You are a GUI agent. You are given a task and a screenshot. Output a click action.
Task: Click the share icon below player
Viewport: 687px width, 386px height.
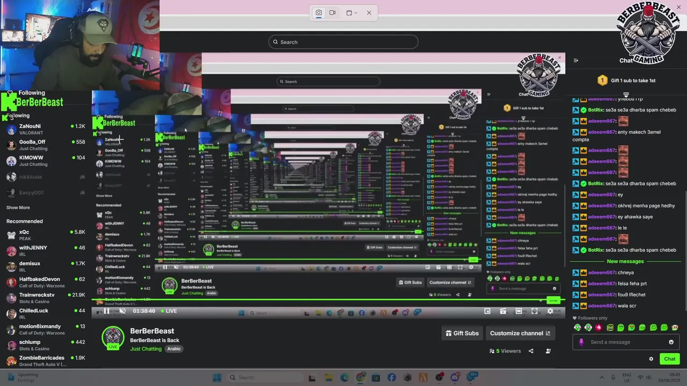531,351
